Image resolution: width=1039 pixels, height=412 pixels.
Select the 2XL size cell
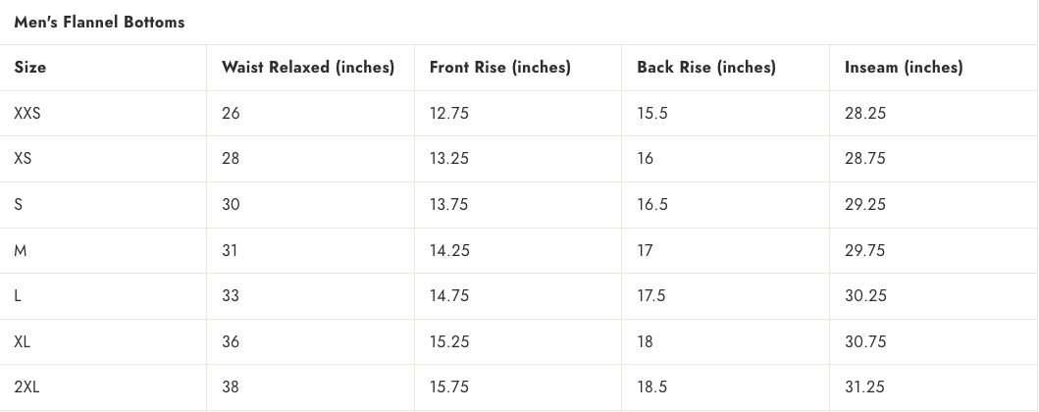[x=27, y=386]
